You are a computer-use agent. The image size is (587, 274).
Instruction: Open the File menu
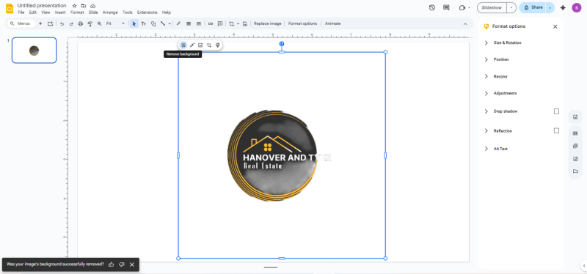pos(21,12)
